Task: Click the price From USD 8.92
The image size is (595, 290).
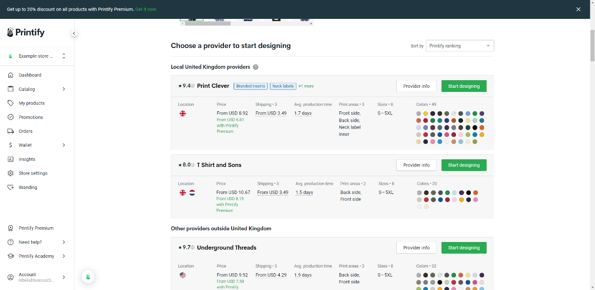Action: [x=232, y=113]
